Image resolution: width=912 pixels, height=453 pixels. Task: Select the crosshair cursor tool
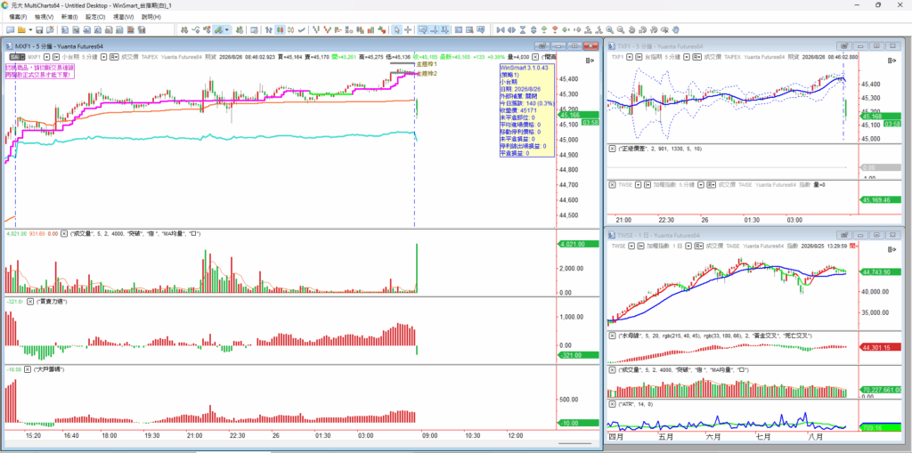click(x=408, y=29)
